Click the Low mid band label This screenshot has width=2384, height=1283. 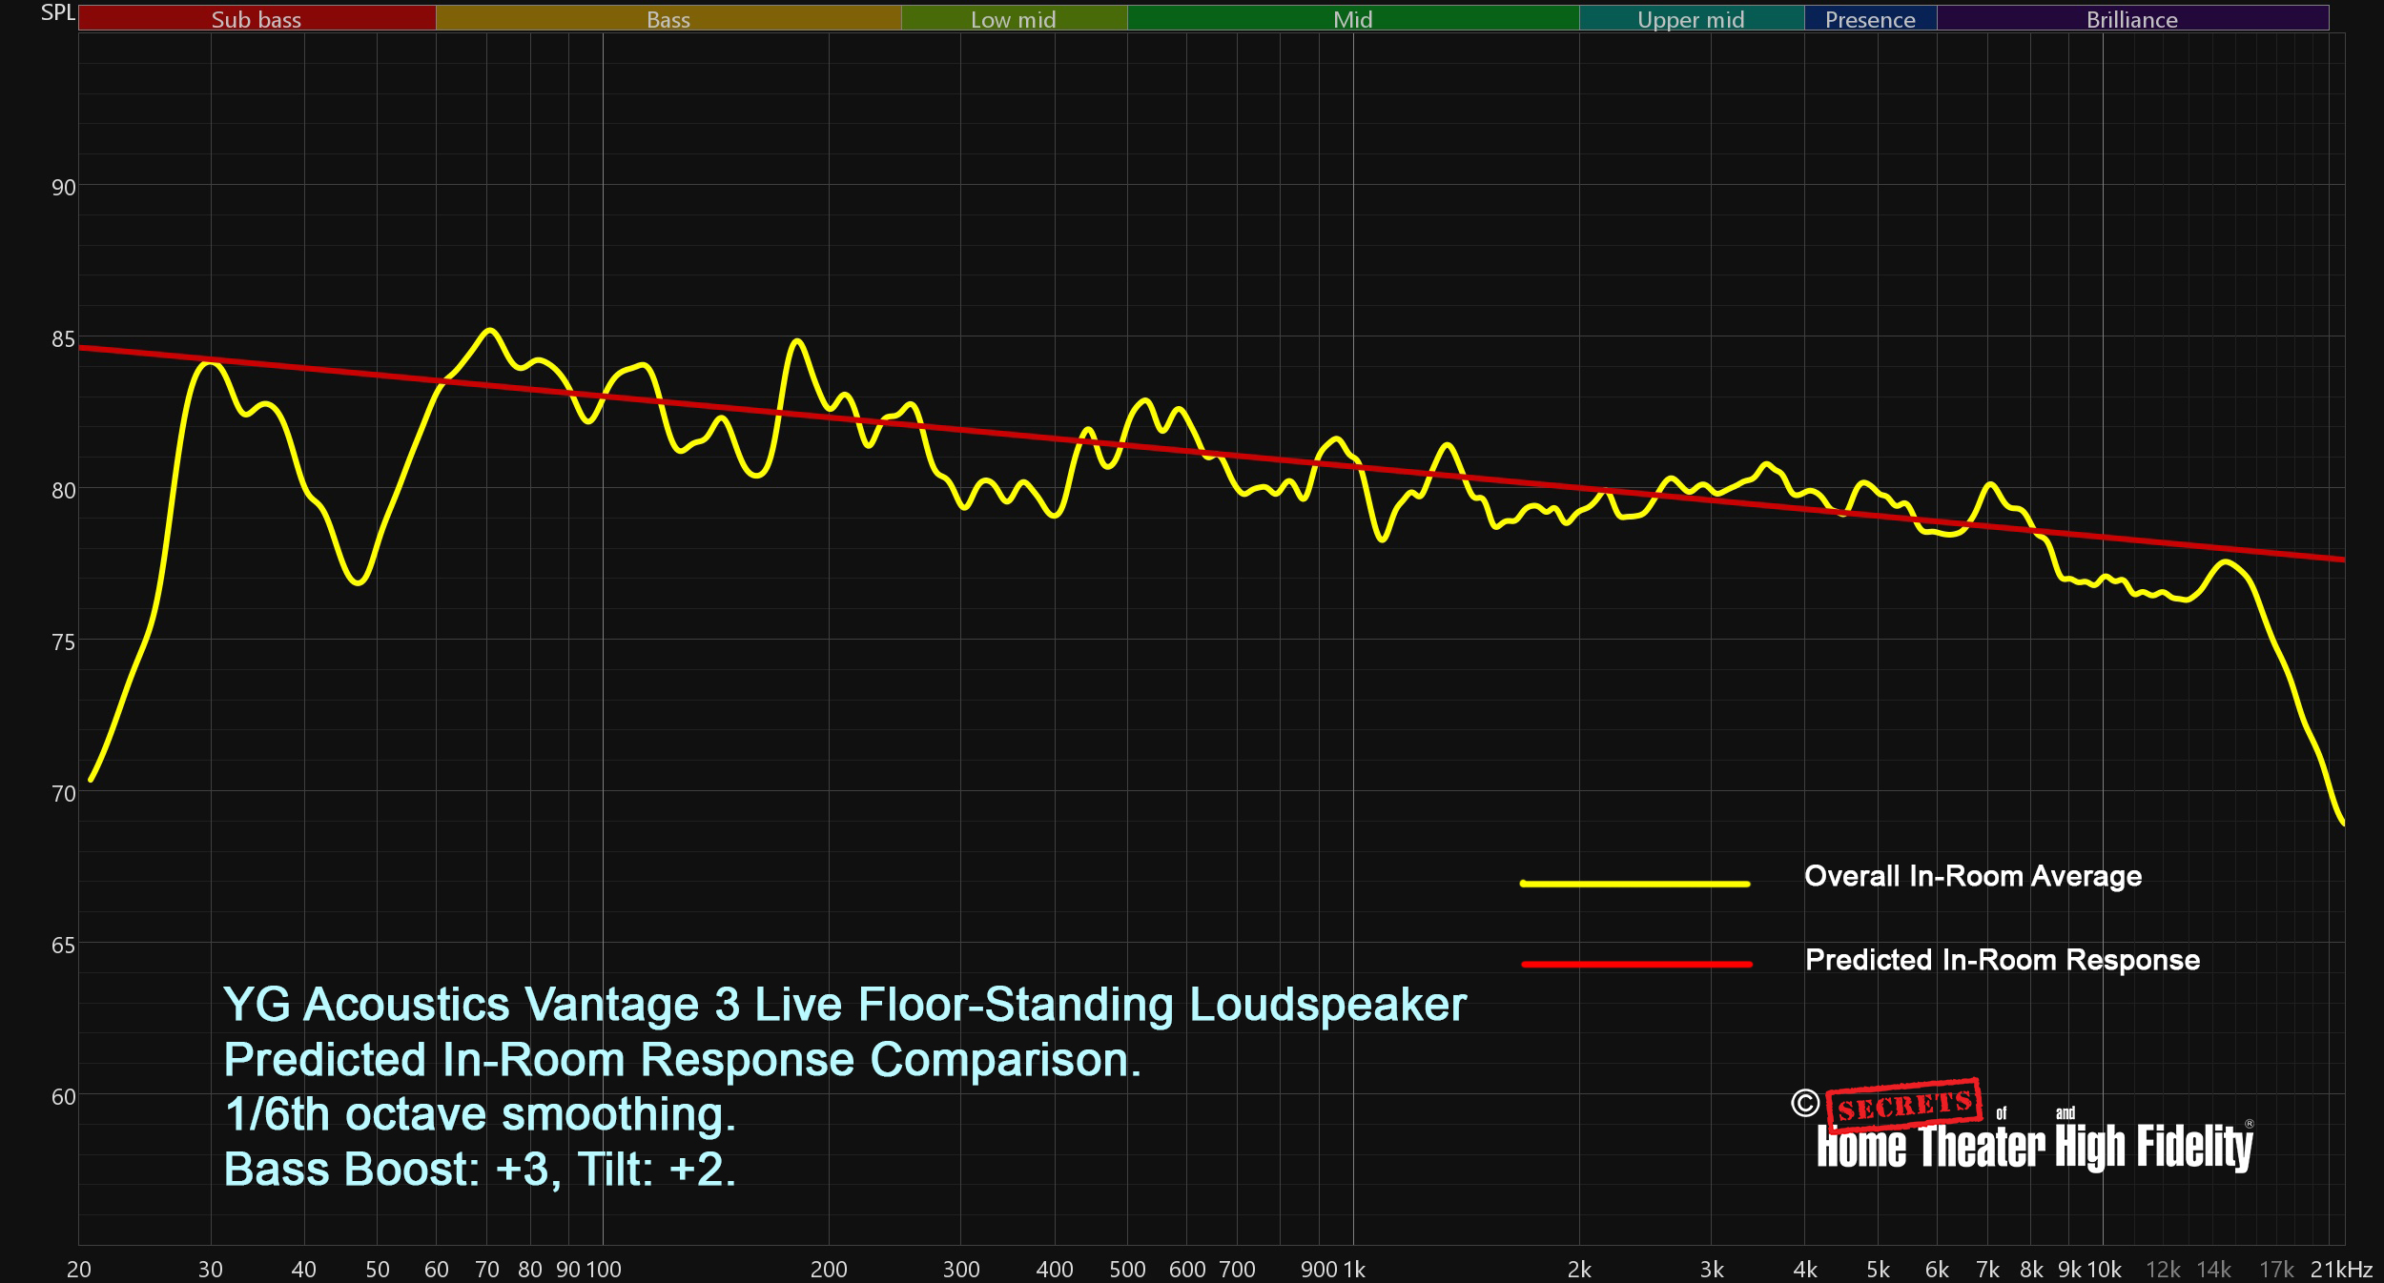1013,19
